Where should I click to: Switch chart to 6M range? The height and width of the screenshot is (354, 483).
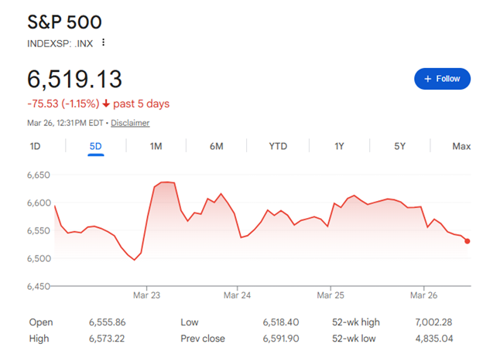216,146
